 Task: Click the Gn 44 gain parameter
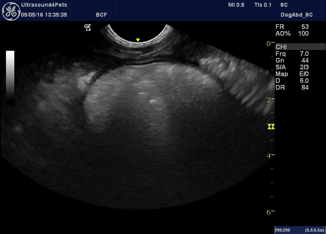tap(292, 60)
